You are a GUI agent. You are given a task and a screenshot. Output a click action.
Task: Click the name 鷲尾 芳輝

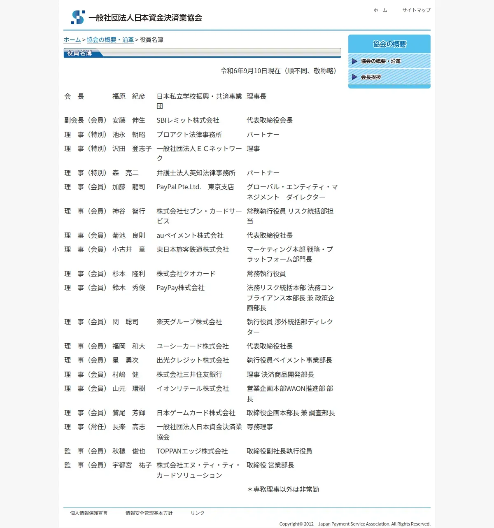coord(129,413)
